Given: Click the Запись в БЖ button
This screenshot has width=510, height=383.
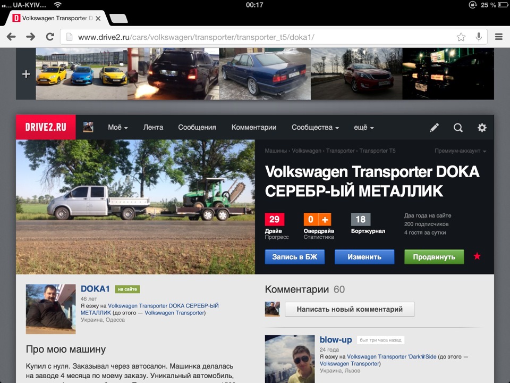Looking at the screenshot, I should (295, 257).
